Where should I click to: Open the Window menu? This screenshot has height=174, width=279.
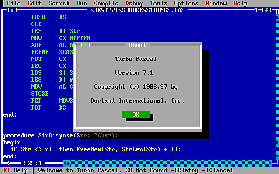tap(216, 3)
